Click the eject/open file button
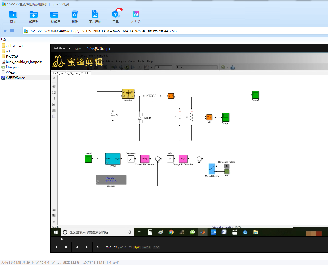 click(98, 247)
